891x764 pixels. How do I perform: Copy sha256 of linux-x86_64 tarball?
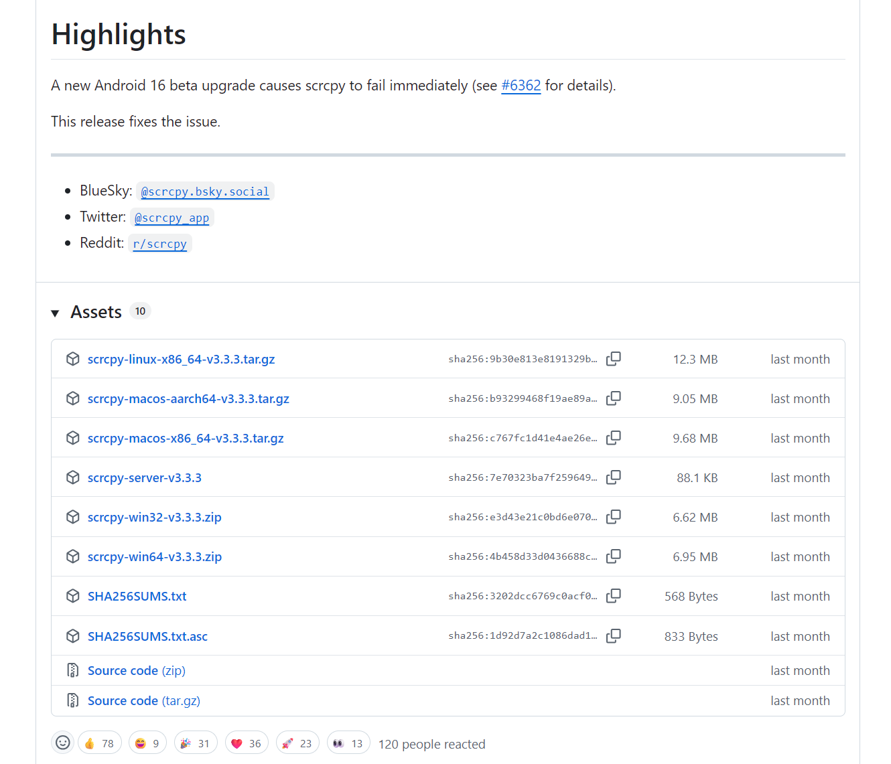[x=614, y=359]
